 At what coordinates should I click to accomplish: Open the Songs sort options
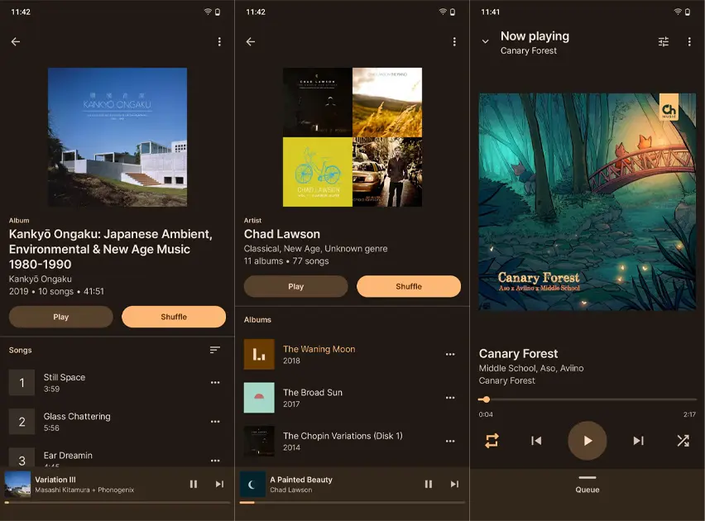(215, 350)
